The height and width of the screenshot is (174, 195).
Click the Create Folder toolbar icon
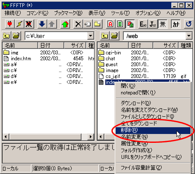click(x=97, y=24)
